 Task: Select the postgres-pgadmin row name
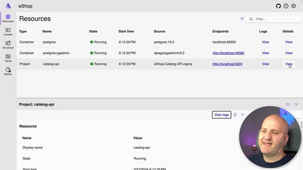coord(56,53)
